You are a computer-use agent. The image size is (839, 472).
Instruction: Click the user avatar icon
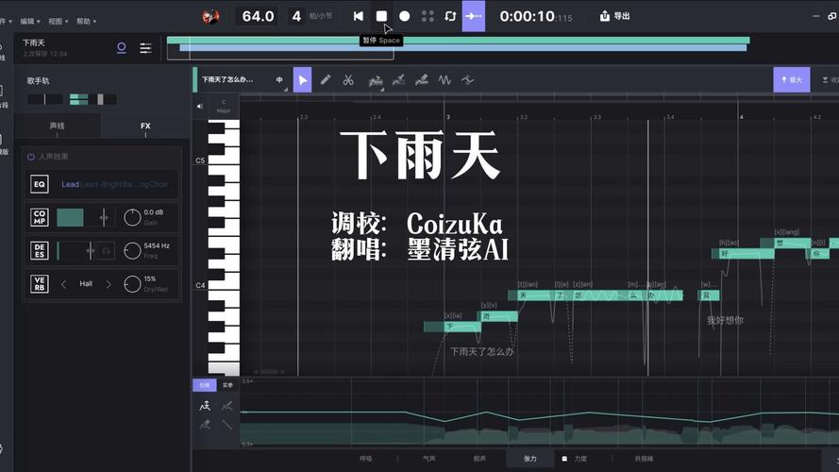click(210, 16)
